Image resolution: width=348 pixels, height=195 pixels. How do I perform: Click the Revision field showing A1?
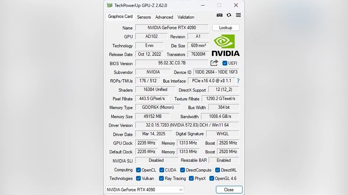click(198, 36)
